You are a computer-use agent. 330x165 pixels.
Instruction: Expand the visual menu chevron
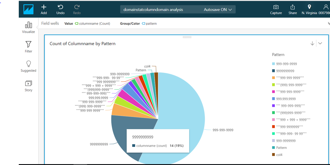coord(320,43)
